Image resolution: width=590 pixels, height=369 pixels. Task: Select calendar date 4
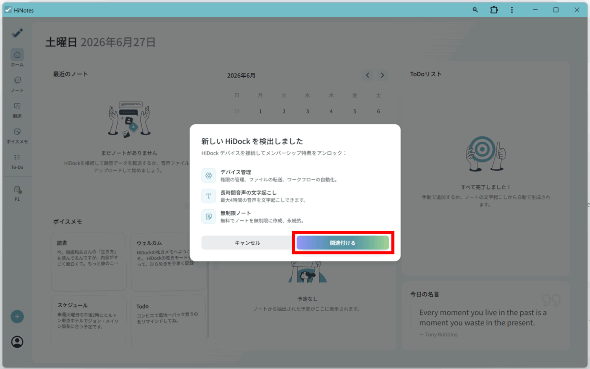click(x=331, y=111)
